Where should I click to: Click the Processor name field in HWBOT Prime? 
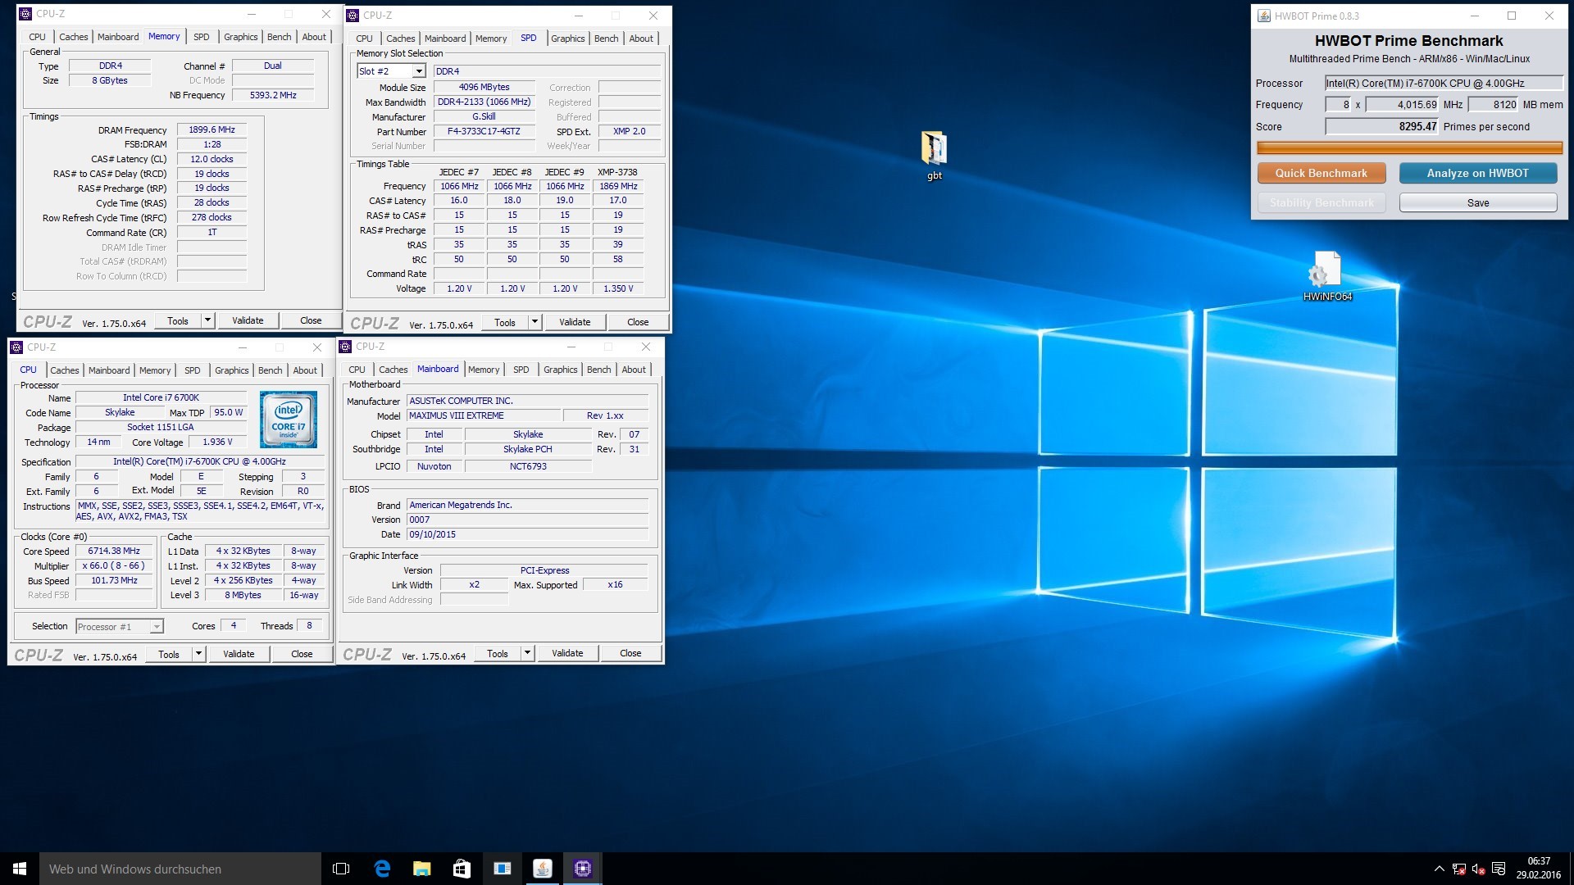[1444, 83]
